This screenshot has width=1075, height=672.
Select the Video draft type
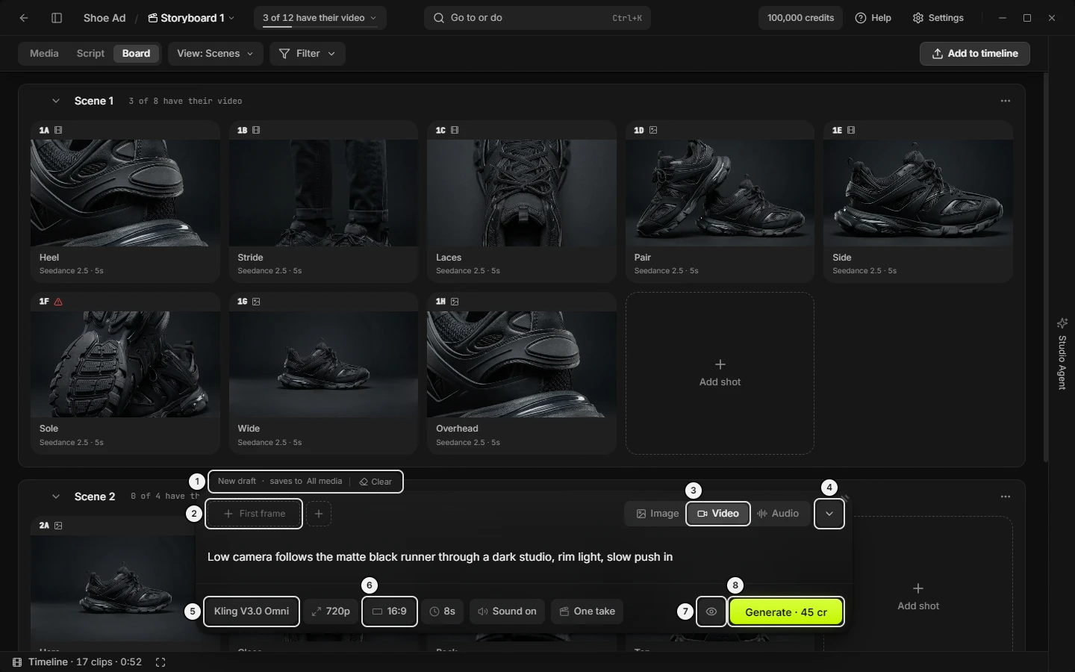[x=718, y=514]
